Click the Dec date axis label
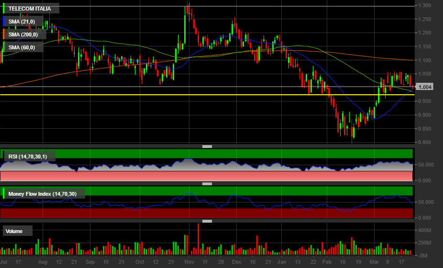 tap(237, 262)
